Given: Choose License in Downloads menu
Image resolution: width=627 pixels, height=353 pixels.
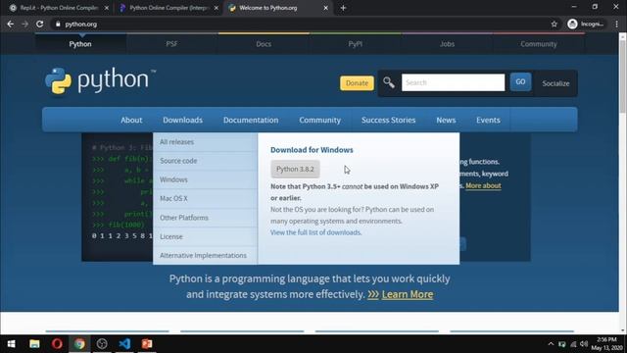Looking at the screenshot, I should [x=205, y=236].
